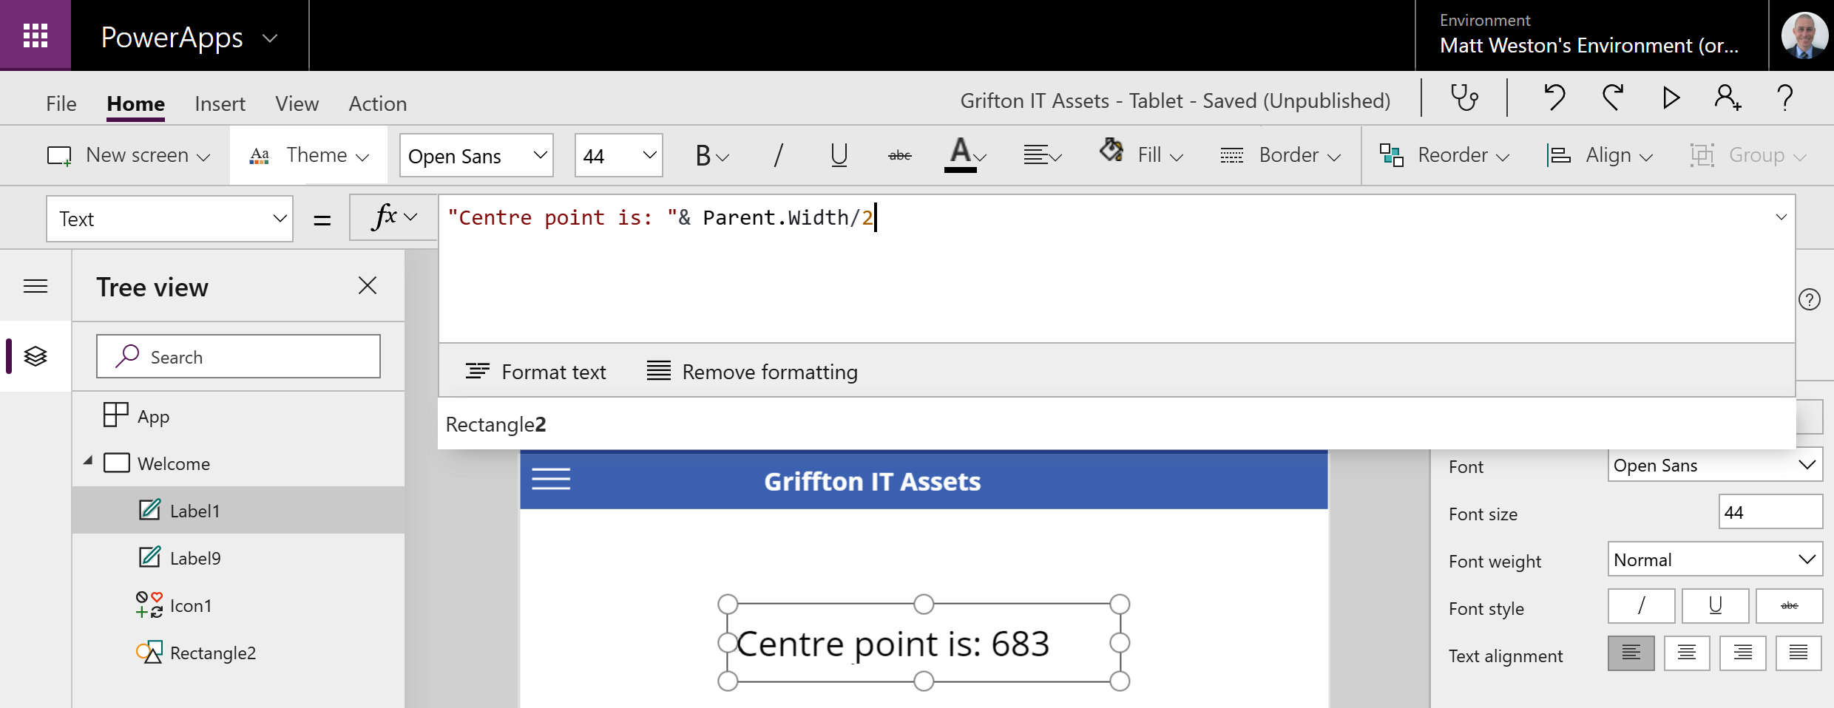The width and height of the screenshot is (1834, 708).
Task: Toggle underline in the Home ribbon
Action: 839,155
